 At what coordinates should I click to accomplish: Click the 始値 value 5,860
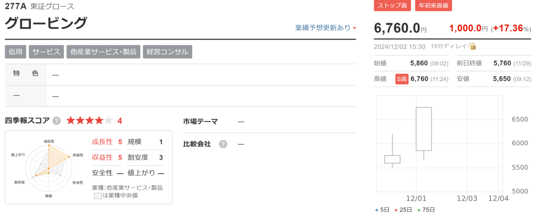(419, 64)
